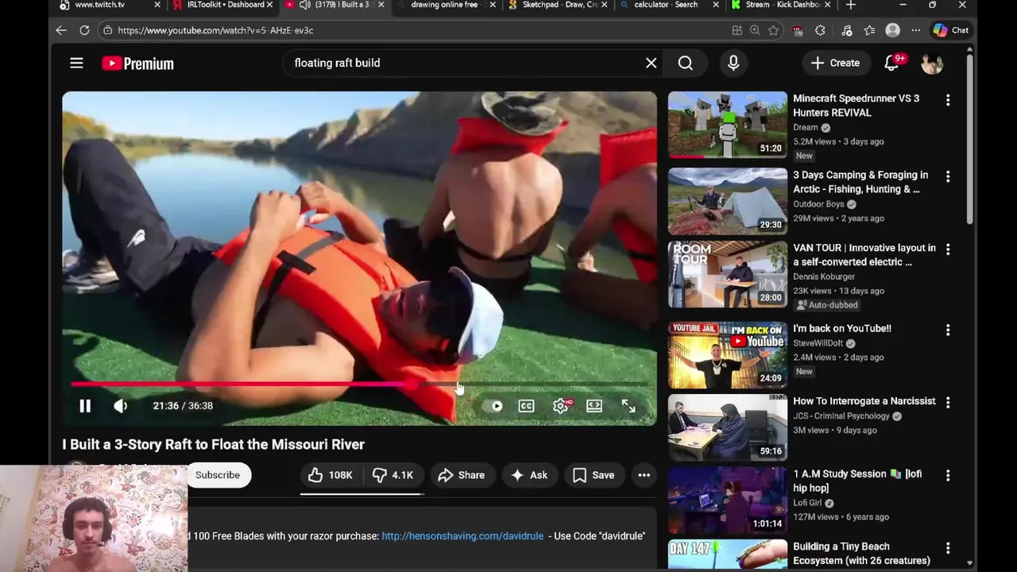Screen dimensions: 1017x572
Task: Reload the page
Action: pos(84,30)
